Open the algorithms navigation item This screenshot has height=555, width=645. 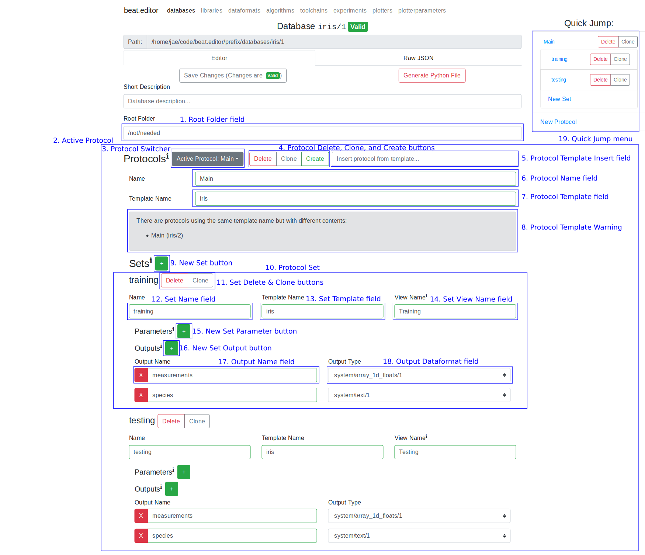280,10
